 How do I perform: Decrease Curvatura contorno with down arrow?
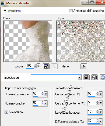[x=97, y=104]
